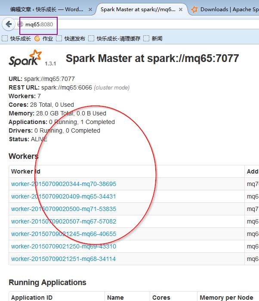Click the REST URL spark://mq65:6066 text
Screen dimensions: 259x301
pos(69,87)
